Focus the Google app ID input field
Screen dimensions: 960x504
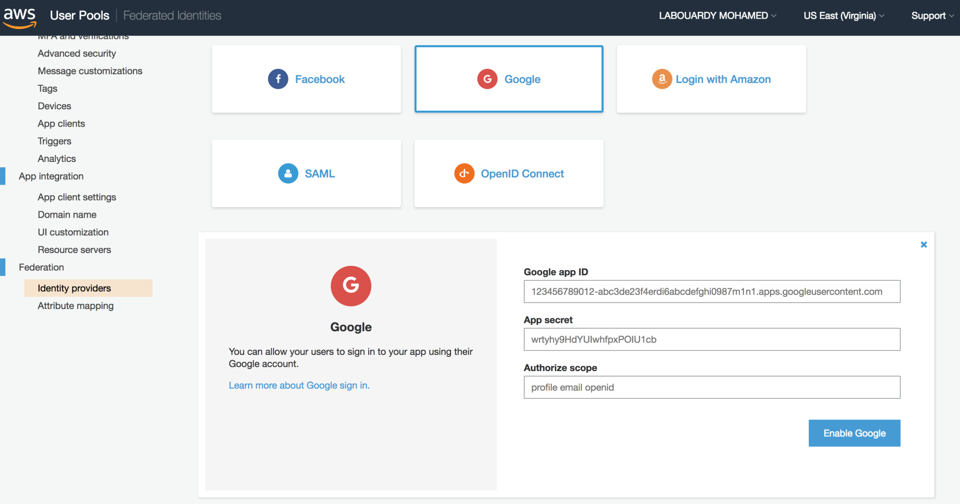tap(712, 291)
